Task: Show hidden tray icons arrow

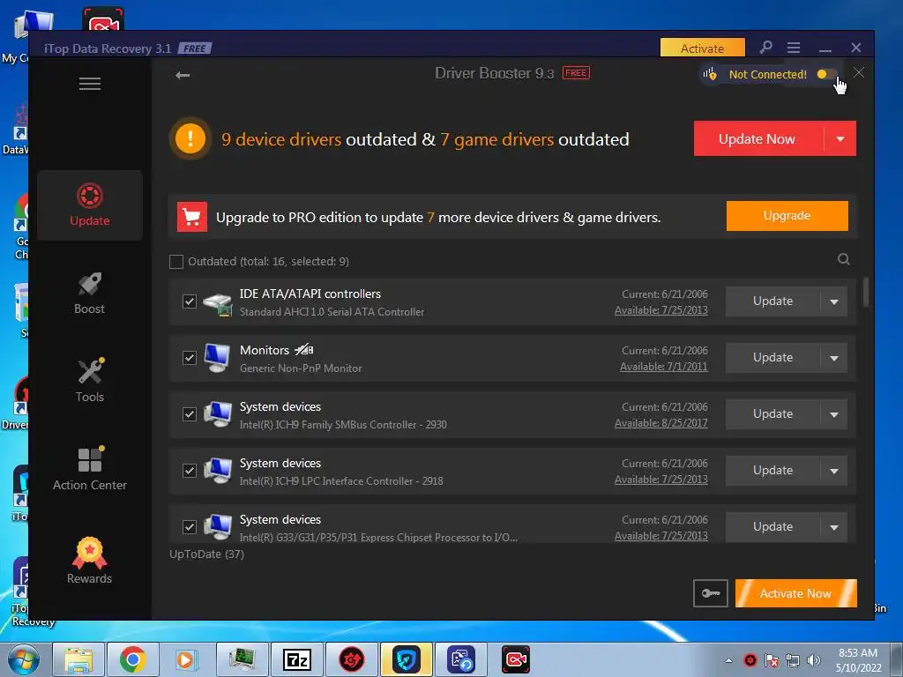Action: tap(729, 660)
